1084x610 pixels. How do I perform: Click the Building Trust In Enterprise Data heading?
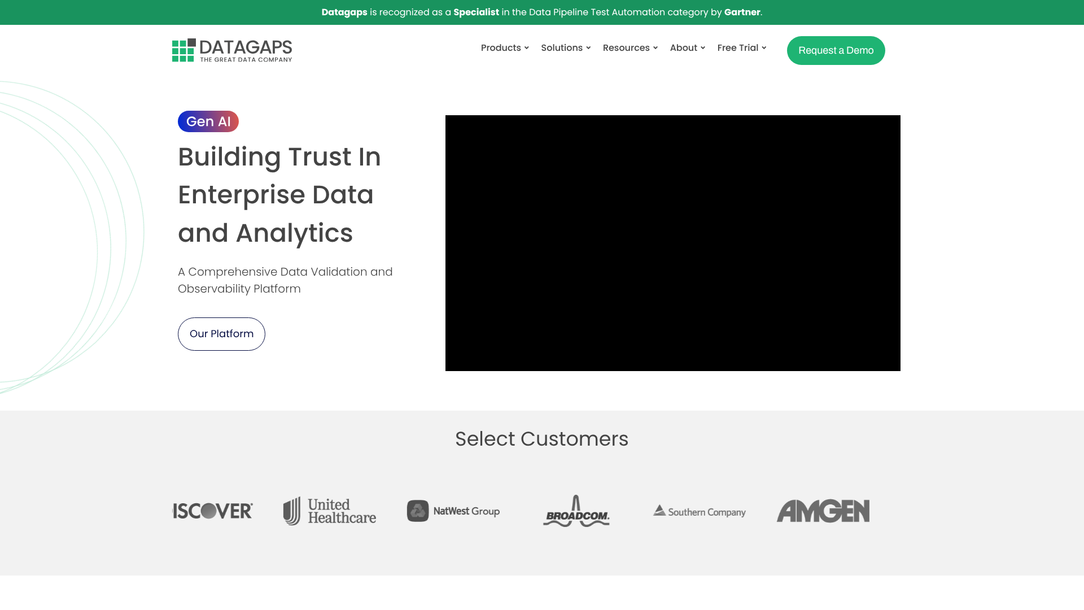279,195
